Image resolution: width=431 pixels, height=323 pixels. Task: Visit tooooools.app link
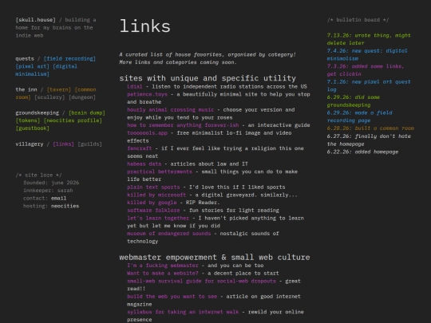point(147,132)
